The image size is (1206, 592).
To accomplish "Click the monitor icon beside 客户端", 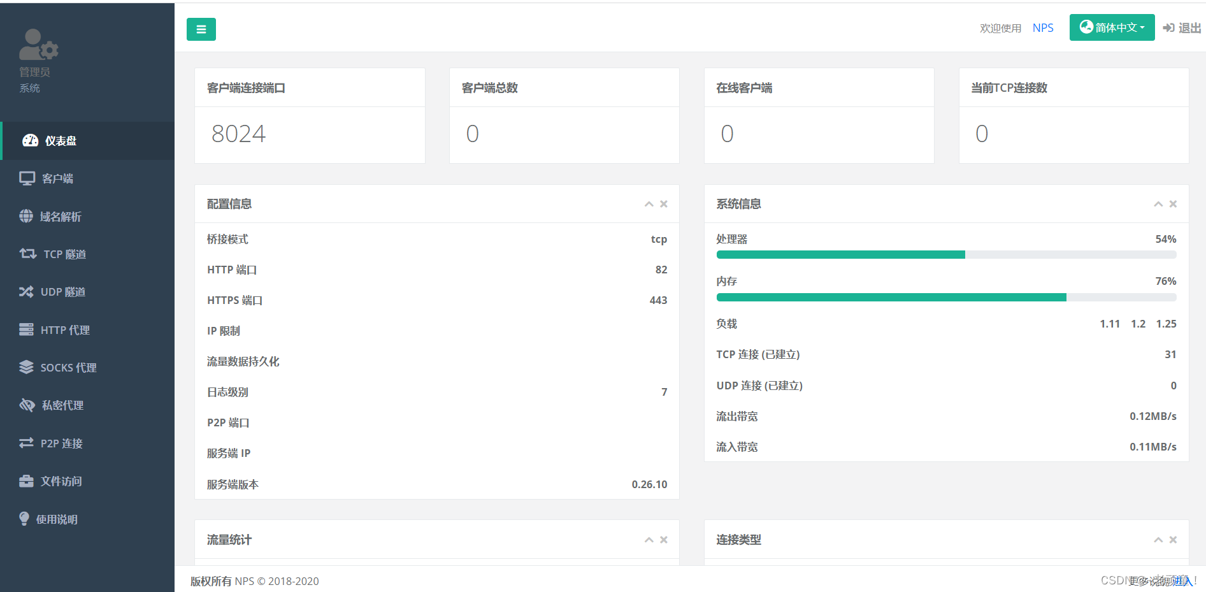I will [27, 178].
